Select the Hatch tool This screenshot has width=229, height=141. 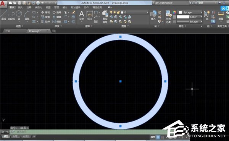tap(34, 21)
